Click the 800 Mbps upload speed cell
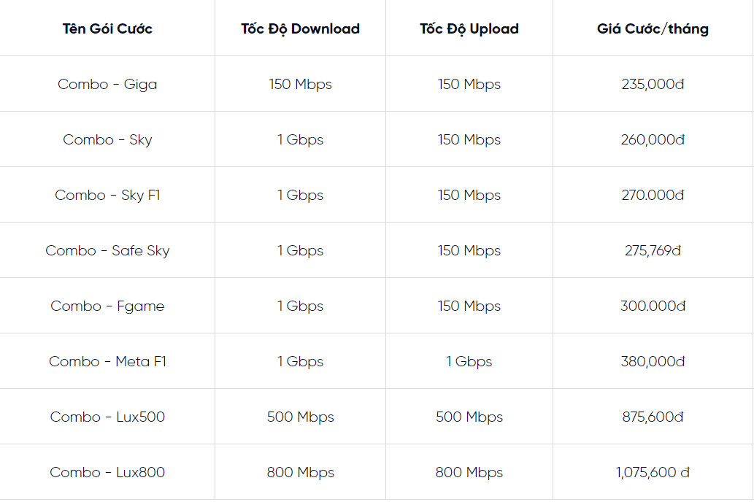This screenshot has height=502, width=754. 469,473
